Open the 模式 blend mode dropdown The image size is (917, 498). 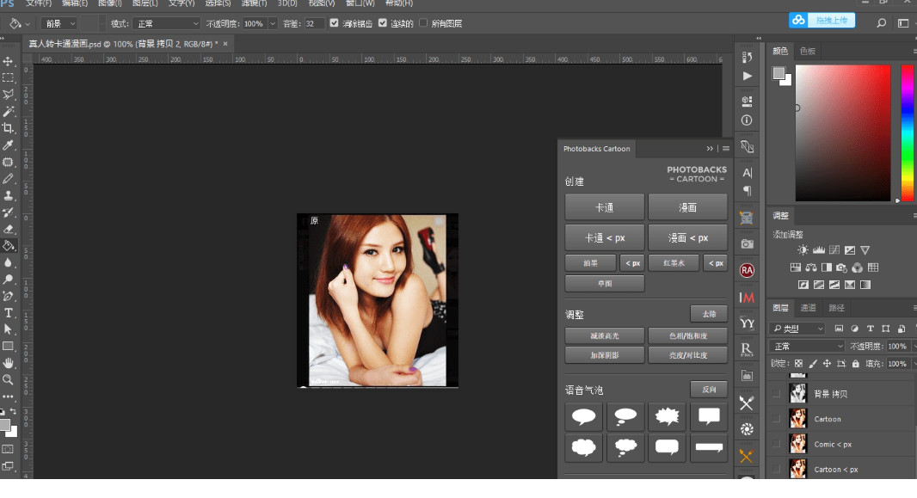[165, 23]
